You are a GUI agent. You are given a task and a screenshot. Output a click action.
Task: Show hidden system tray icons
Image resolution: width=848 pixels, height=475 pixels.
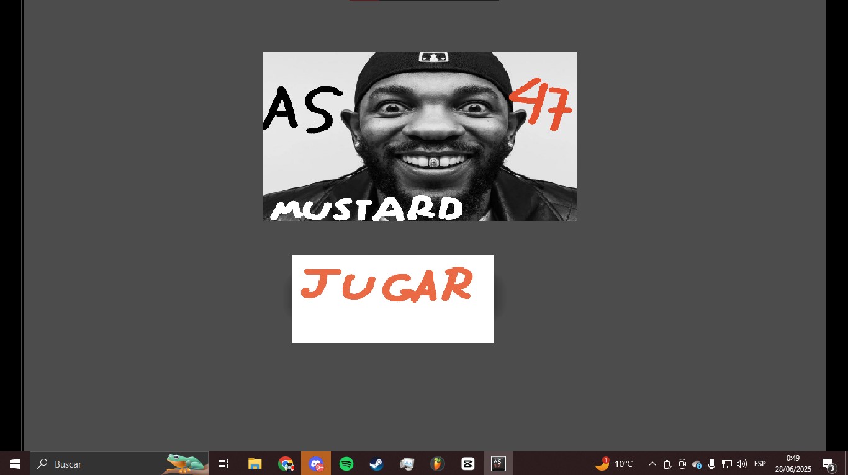click(x=652, y=464)
